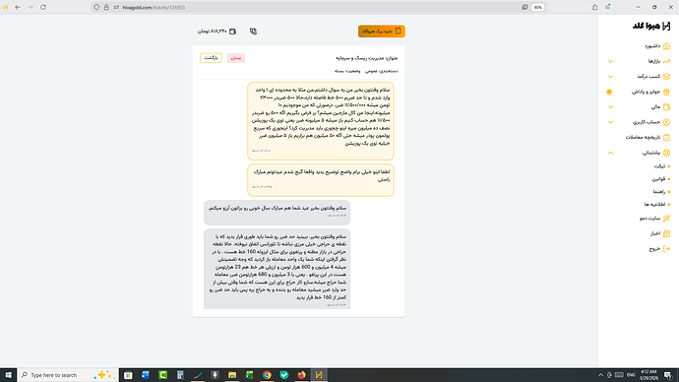Click the short gray reply wishing عید مبارک
This screenshot has height=382, width=679.
click(x=278, y=213)
